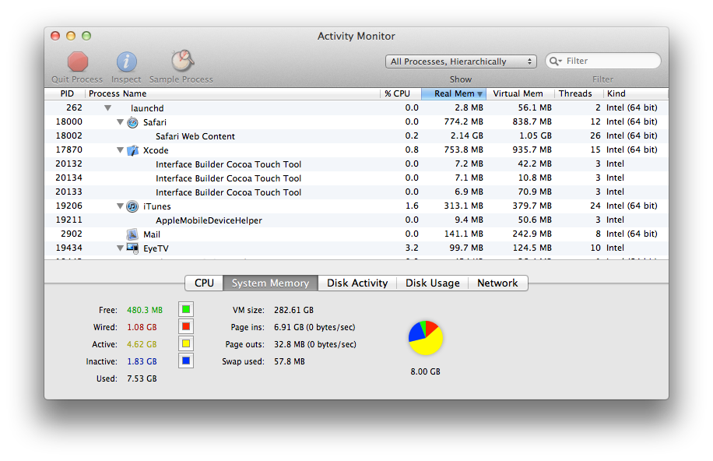This screenshot has width=713, height=461.
Task: Sort by the PID column header
Action: 65,93
